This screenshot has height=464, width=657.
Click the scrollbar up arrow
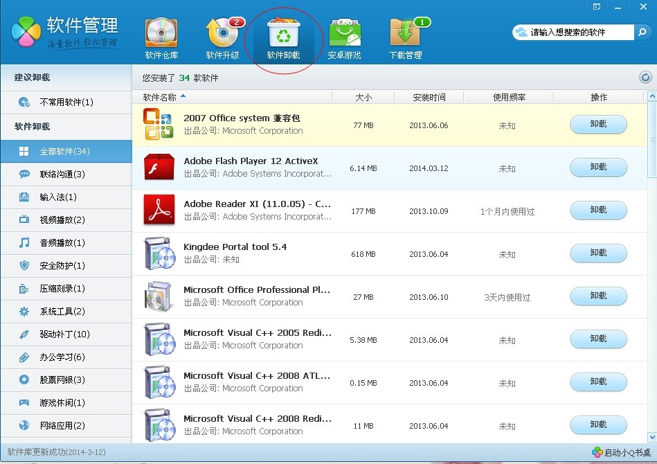(652, 96)
